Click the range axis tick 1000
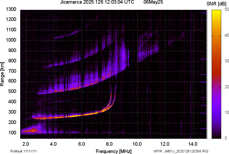This screenshot has height=154, width=229. [x=11, y=40]
